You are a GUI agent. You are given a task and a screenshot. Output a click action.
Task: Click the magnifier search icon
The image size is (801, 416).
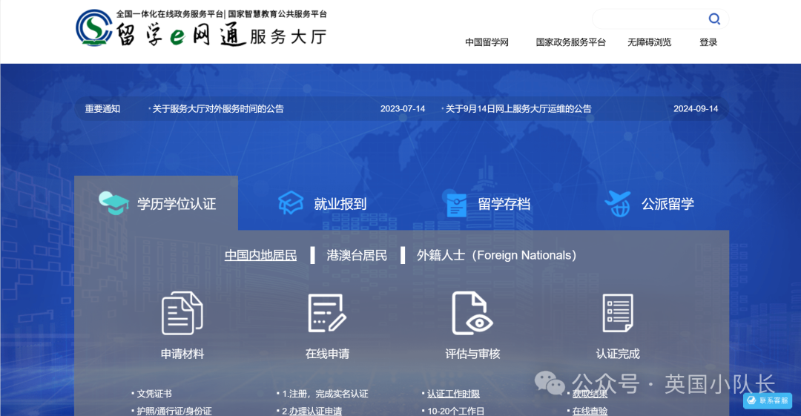[x=714, y=19]
